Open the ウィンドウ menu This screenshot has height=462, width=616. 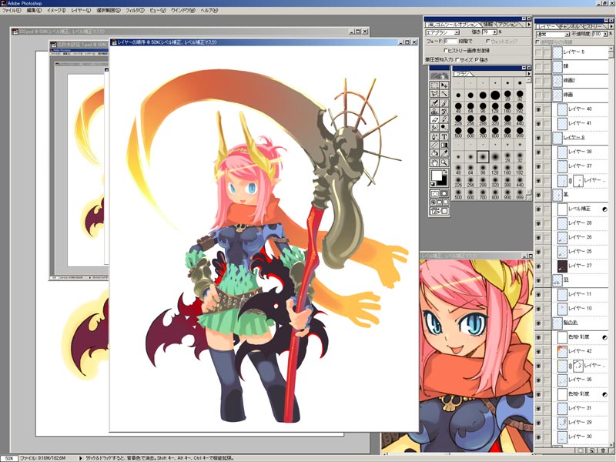click(x=182, y=11)
